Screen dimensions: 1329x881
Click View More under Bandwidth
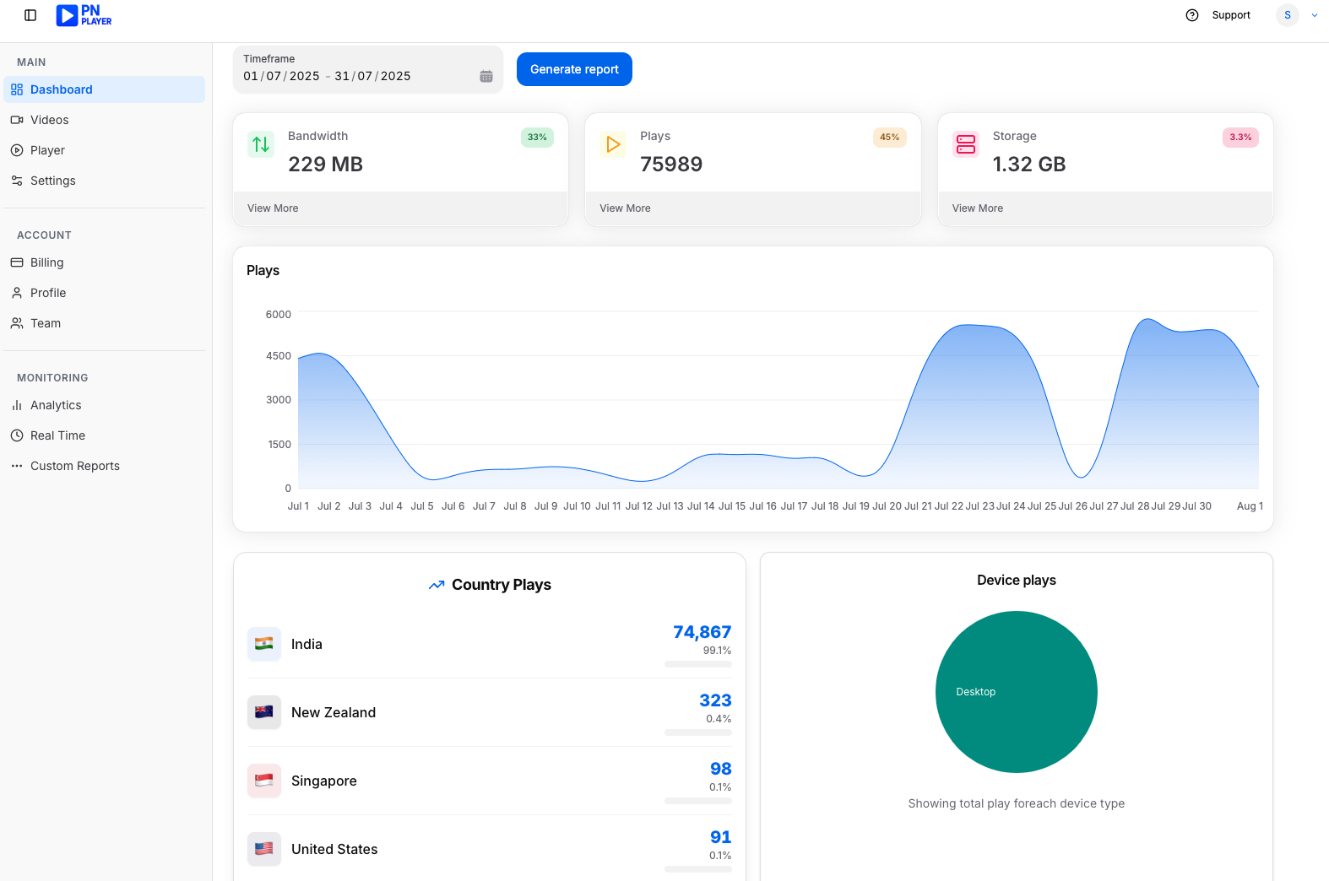pos(273,208)
